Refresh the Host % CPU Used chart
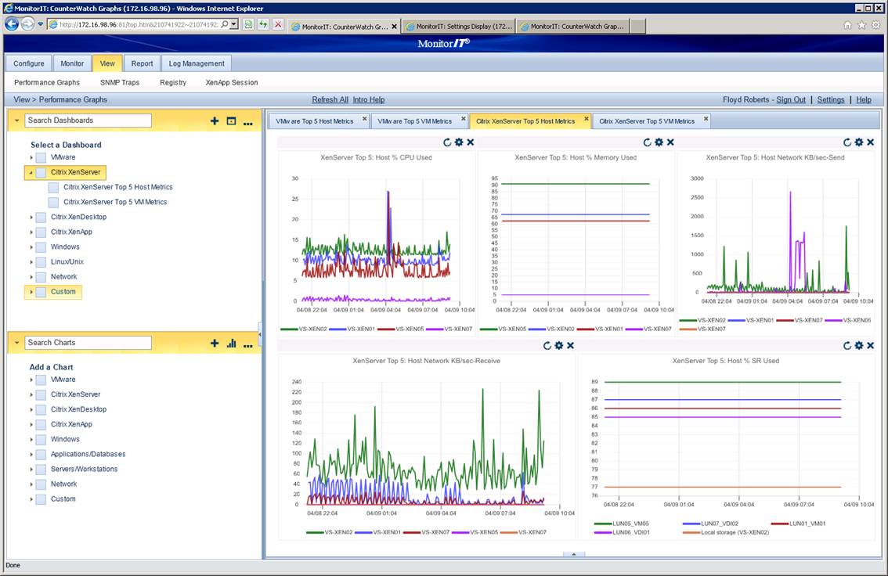 pos(447,142)
